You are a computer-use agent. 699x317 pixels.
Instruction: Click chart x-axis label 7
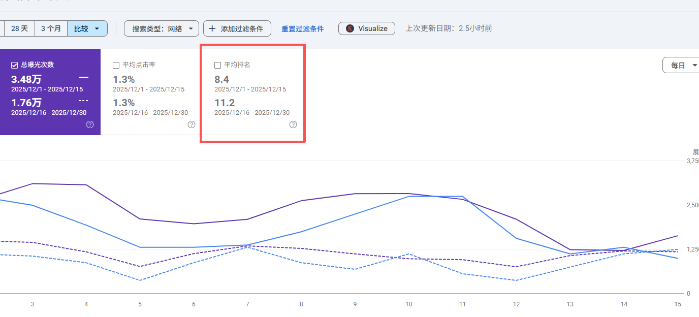coord(247,304)
